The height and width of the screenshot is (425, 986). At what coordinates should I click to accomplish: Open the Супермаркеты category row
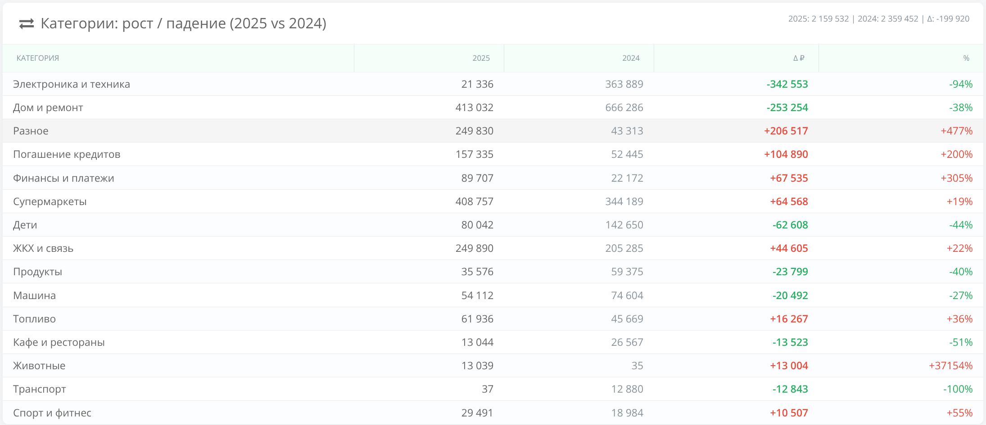(50, 201)
